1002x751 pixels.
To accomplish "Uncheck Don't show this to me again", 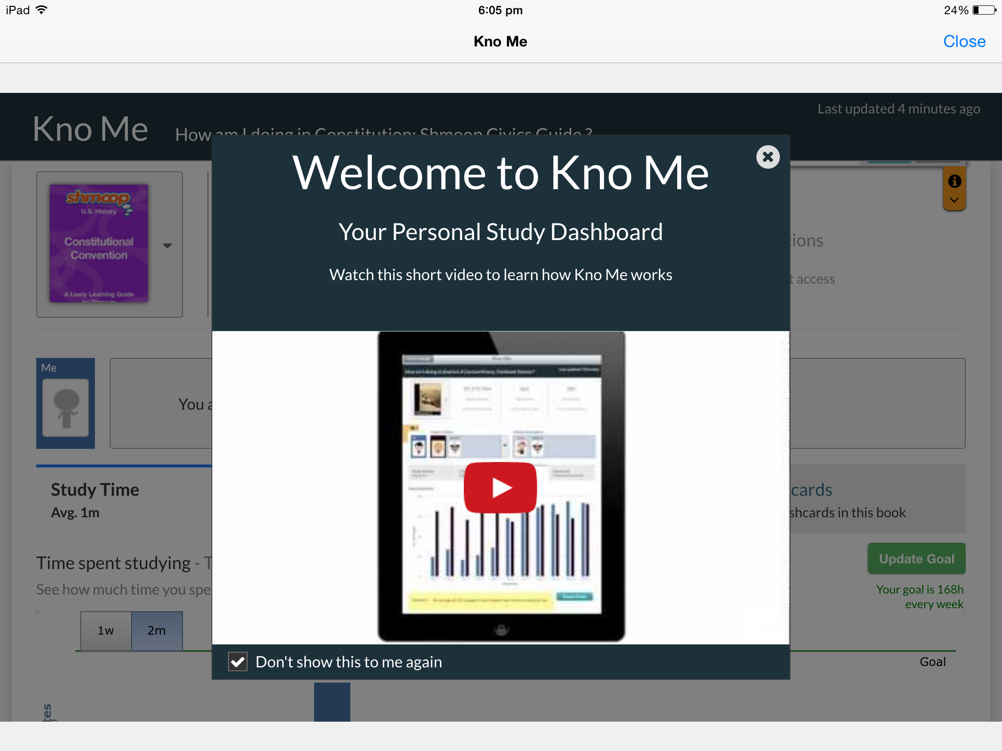I will tap(238, 662).
